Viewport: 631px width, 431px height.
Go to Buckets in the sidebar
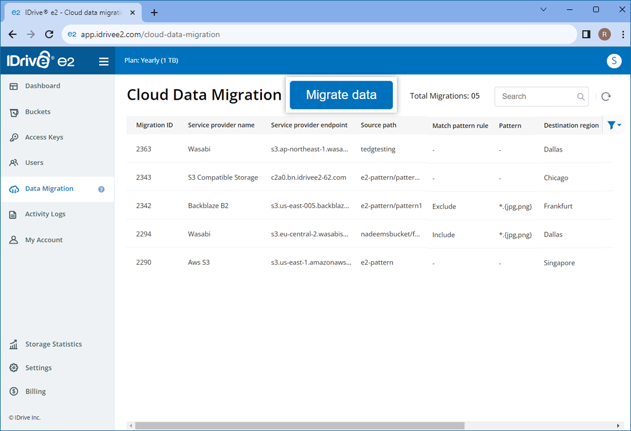coord(38,112)
